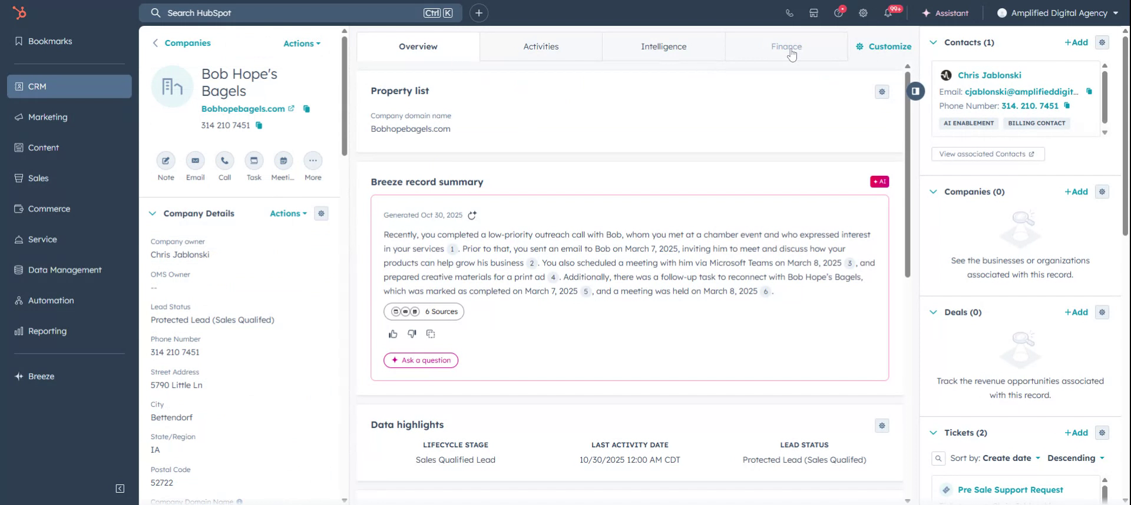Collapse the right sidebar panel toggle

click(x=915, y=91)
